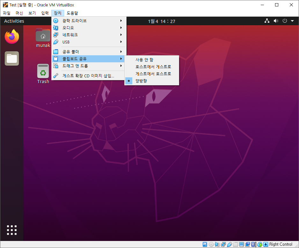The height and width of the screenshot is (248, 299).
Task: Expand the '오디오' submenu
Action: pyautogui.click(x=89, y=28)
